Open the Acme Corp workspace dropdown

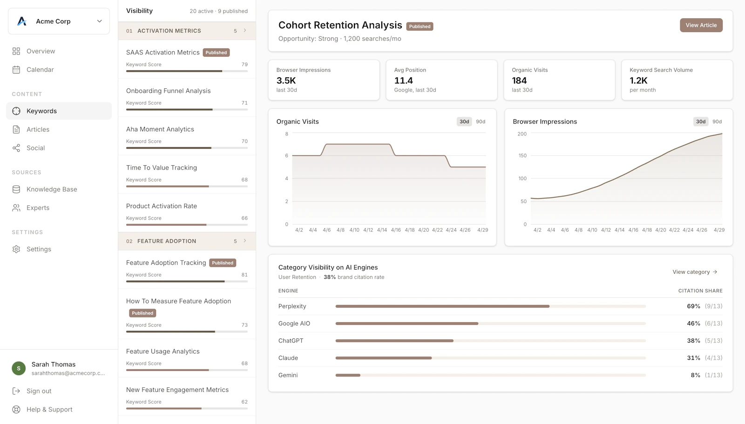(x=59, y=21)
